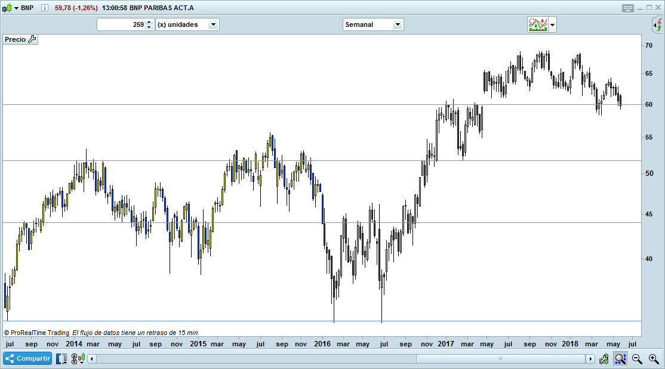Expand the Semanal timeframe dropdown
The image size is (665, 369).
pos(398,24)
